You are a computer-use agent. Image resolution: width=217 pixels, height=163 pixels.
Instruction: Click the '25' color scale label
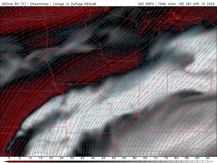coord(62,158)
